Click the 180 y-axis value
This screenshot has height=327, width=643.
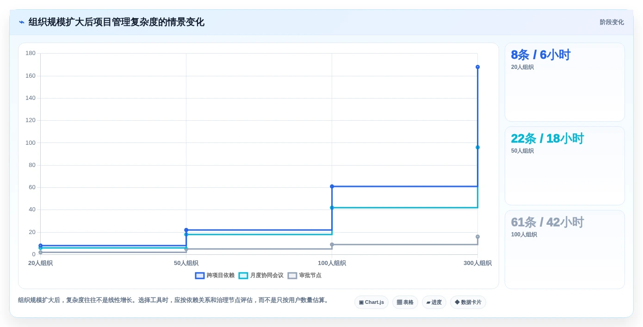31,53
